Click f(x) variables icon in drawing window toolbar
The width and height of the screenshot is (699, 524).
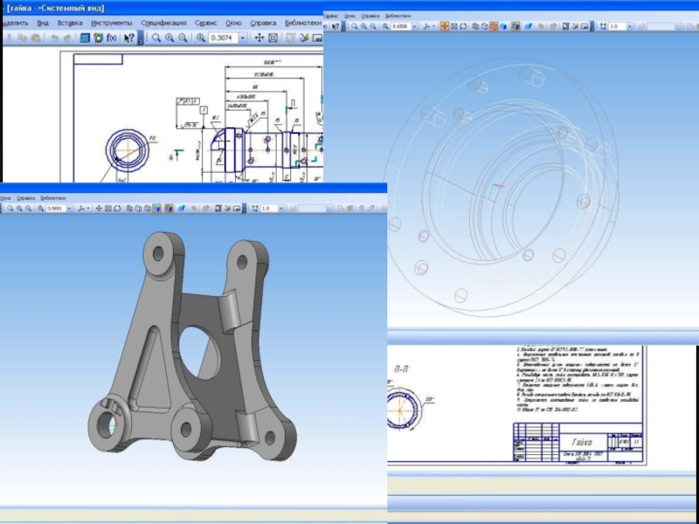112,38
